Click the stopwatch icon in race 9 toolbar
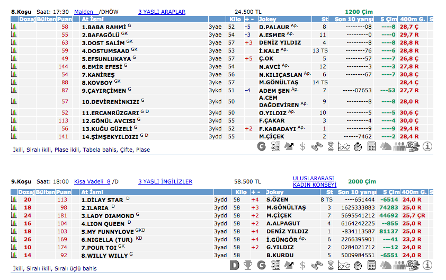 (358, 265)
